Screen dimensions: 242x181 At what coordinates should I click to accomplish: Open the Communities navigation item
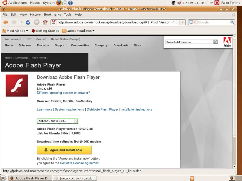click(x=80, y=45)
